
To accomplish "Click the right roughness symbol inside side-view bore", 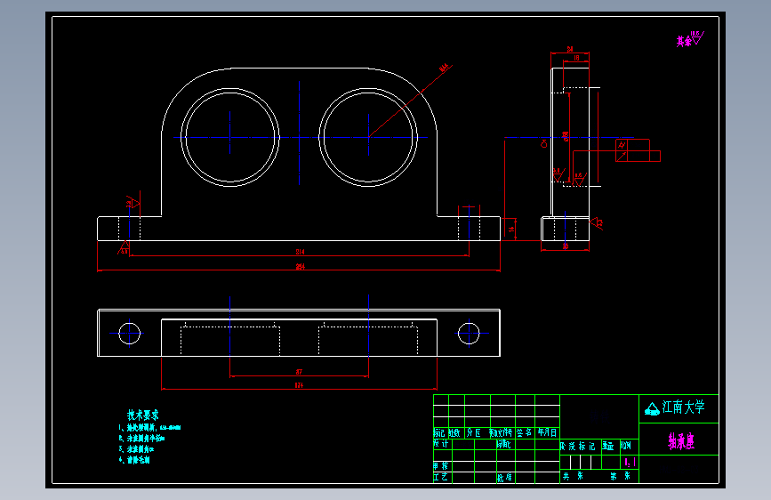I will tap(579, 179).
